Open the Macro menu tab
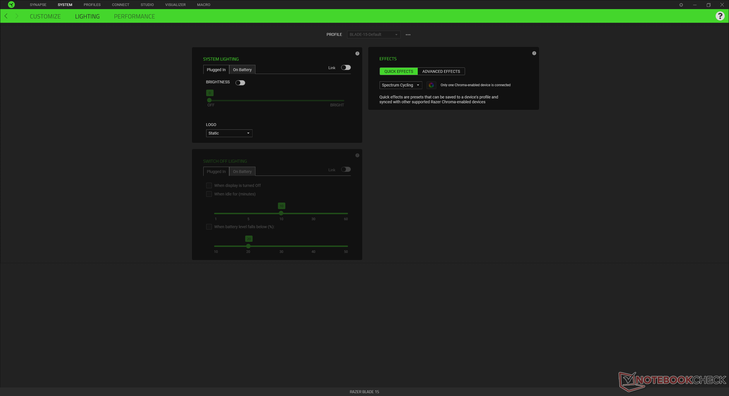The image size is (729, 396). pyautogui.click(x=204, y=5)
